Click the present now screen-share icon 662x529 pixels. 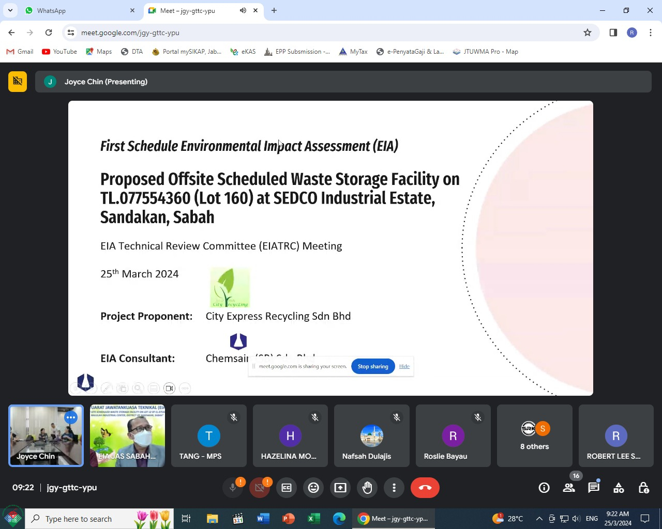coord(340,488)
